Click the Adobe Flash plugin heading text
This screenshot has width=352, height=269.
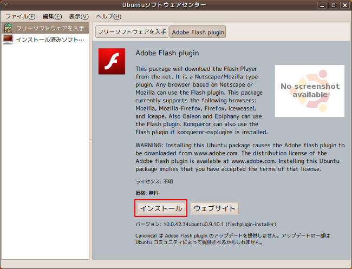[x=167, y=53]
